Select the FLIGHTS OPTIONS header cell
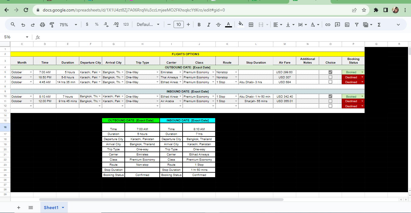 click(187, 54)
